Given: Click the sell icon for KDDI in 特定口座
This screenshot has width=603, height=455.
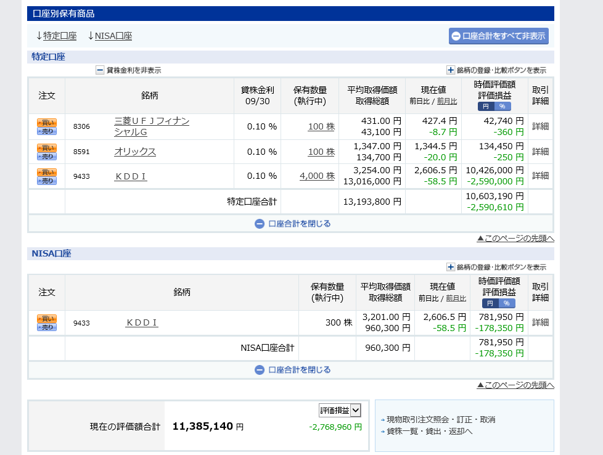Looking at the screenshot, I should click(47, 181).
